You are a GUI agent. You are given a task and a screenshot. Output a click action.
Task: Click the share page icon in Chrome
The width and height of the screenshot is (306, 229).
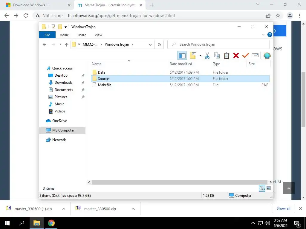[268, 16]
